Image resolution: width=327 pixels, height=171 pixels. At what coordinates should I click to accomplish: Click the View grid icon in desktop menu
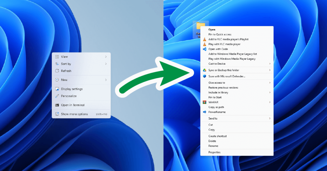click(57, 57)
